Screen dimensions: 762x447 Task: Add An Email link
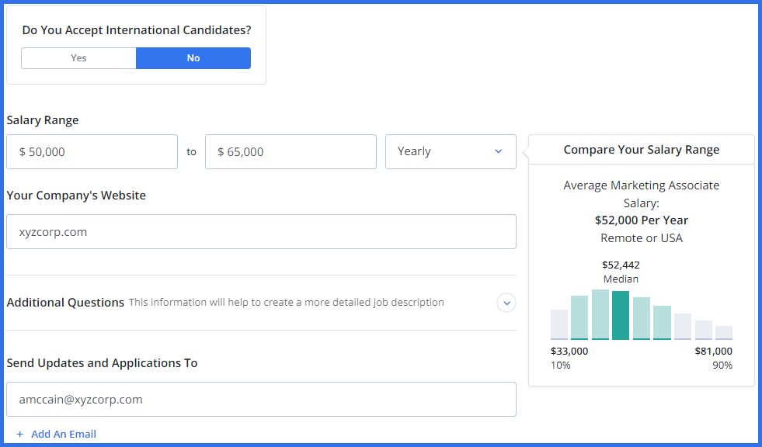tap(64, 435)
